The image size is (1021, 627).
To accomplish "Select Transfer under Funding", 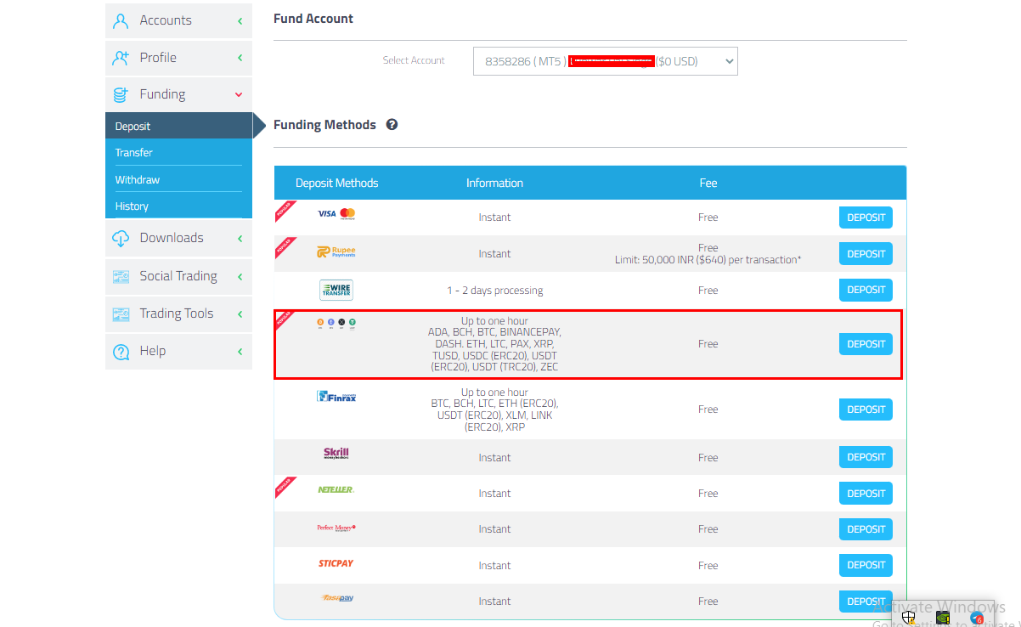I will click(134, 153).
